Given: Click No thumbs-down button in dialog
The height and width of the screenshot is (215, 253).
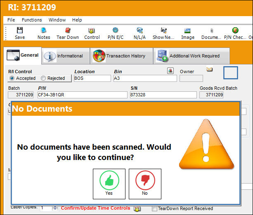Looking at the screenshot, I should (145, 184).
